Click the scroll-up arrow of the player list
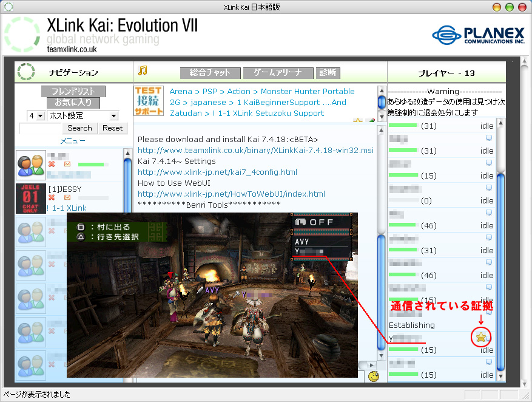The width and height of the screenshot is (532, 402). (x=500, y=123)
